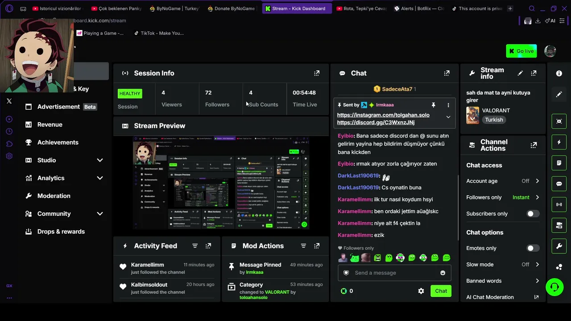Click the green Go live button

[521, 51]
